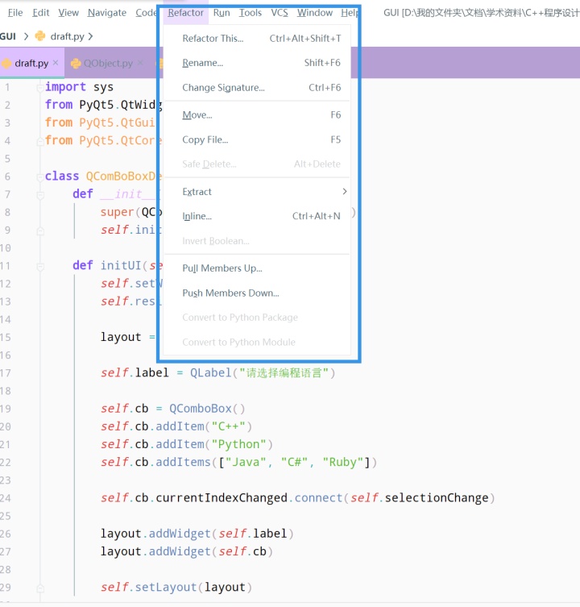Screen dimensions: 580x607
Task: Open the Window menu
Action: 315,13
